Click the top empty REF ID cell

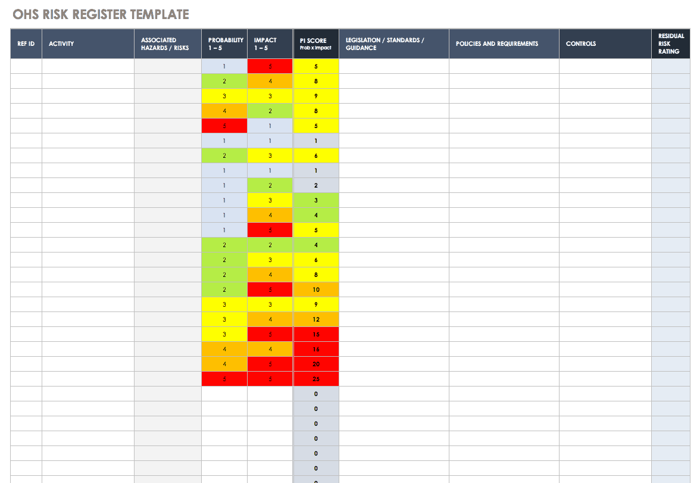(25, 66)
